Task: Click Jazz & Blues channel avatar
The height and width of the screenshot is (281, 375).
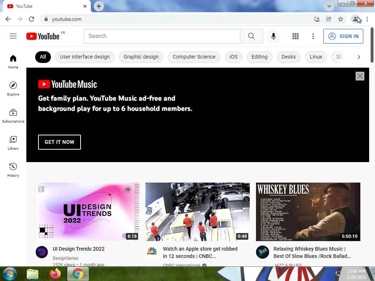Action: (x=262, y=252)
